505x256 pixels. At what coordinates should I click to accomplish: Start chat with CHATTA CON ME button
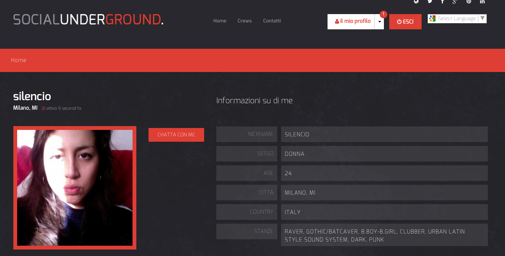176,135
